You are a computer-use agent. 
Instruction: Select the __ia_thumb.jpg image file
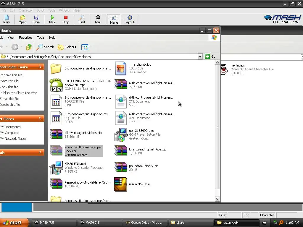[121, 68]
